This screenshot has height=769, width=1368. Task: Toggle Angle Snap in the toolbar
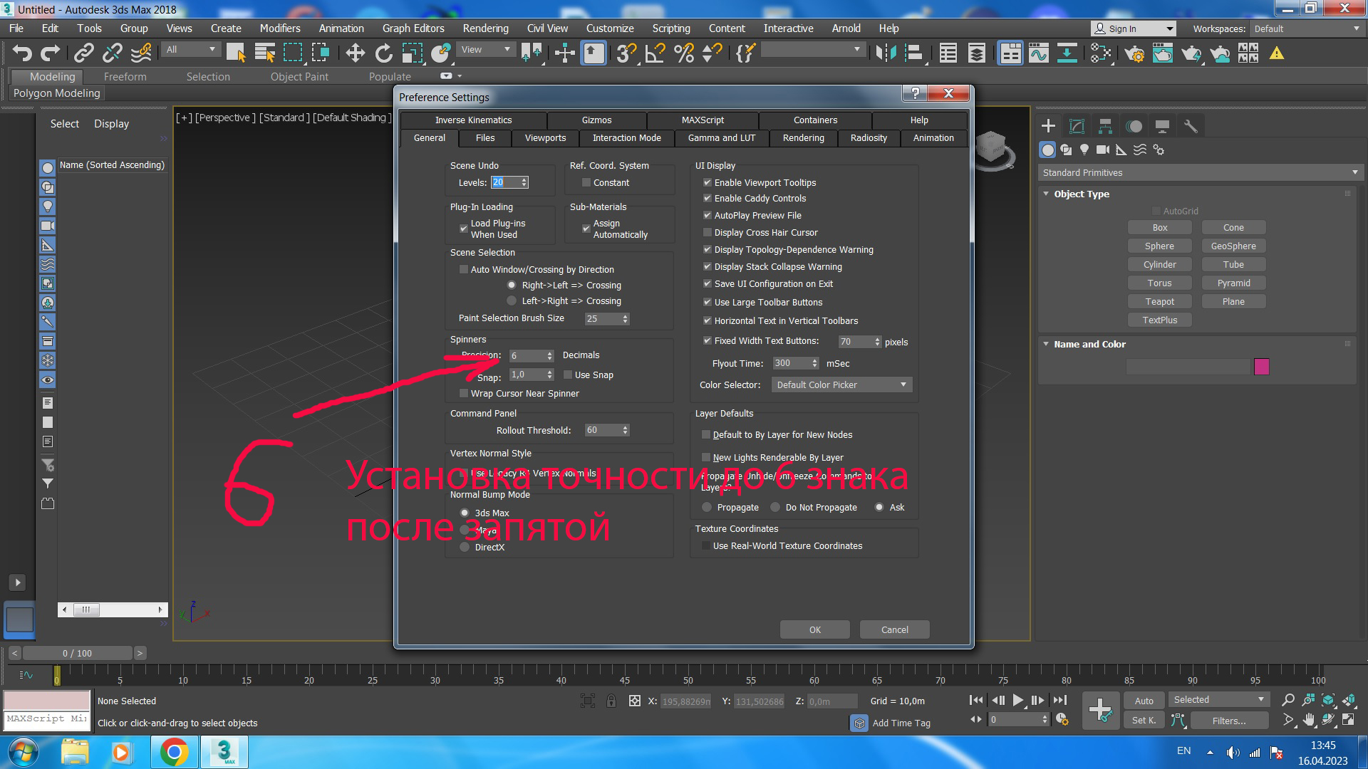[x=655, y=53]
